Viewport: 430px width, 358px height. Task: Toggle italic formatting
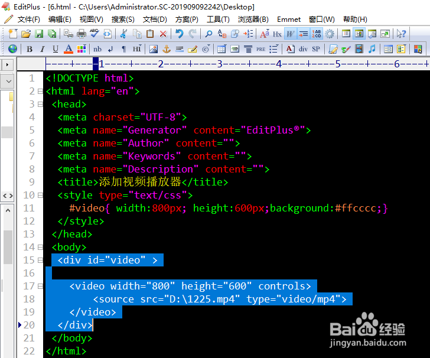(43, 49)
